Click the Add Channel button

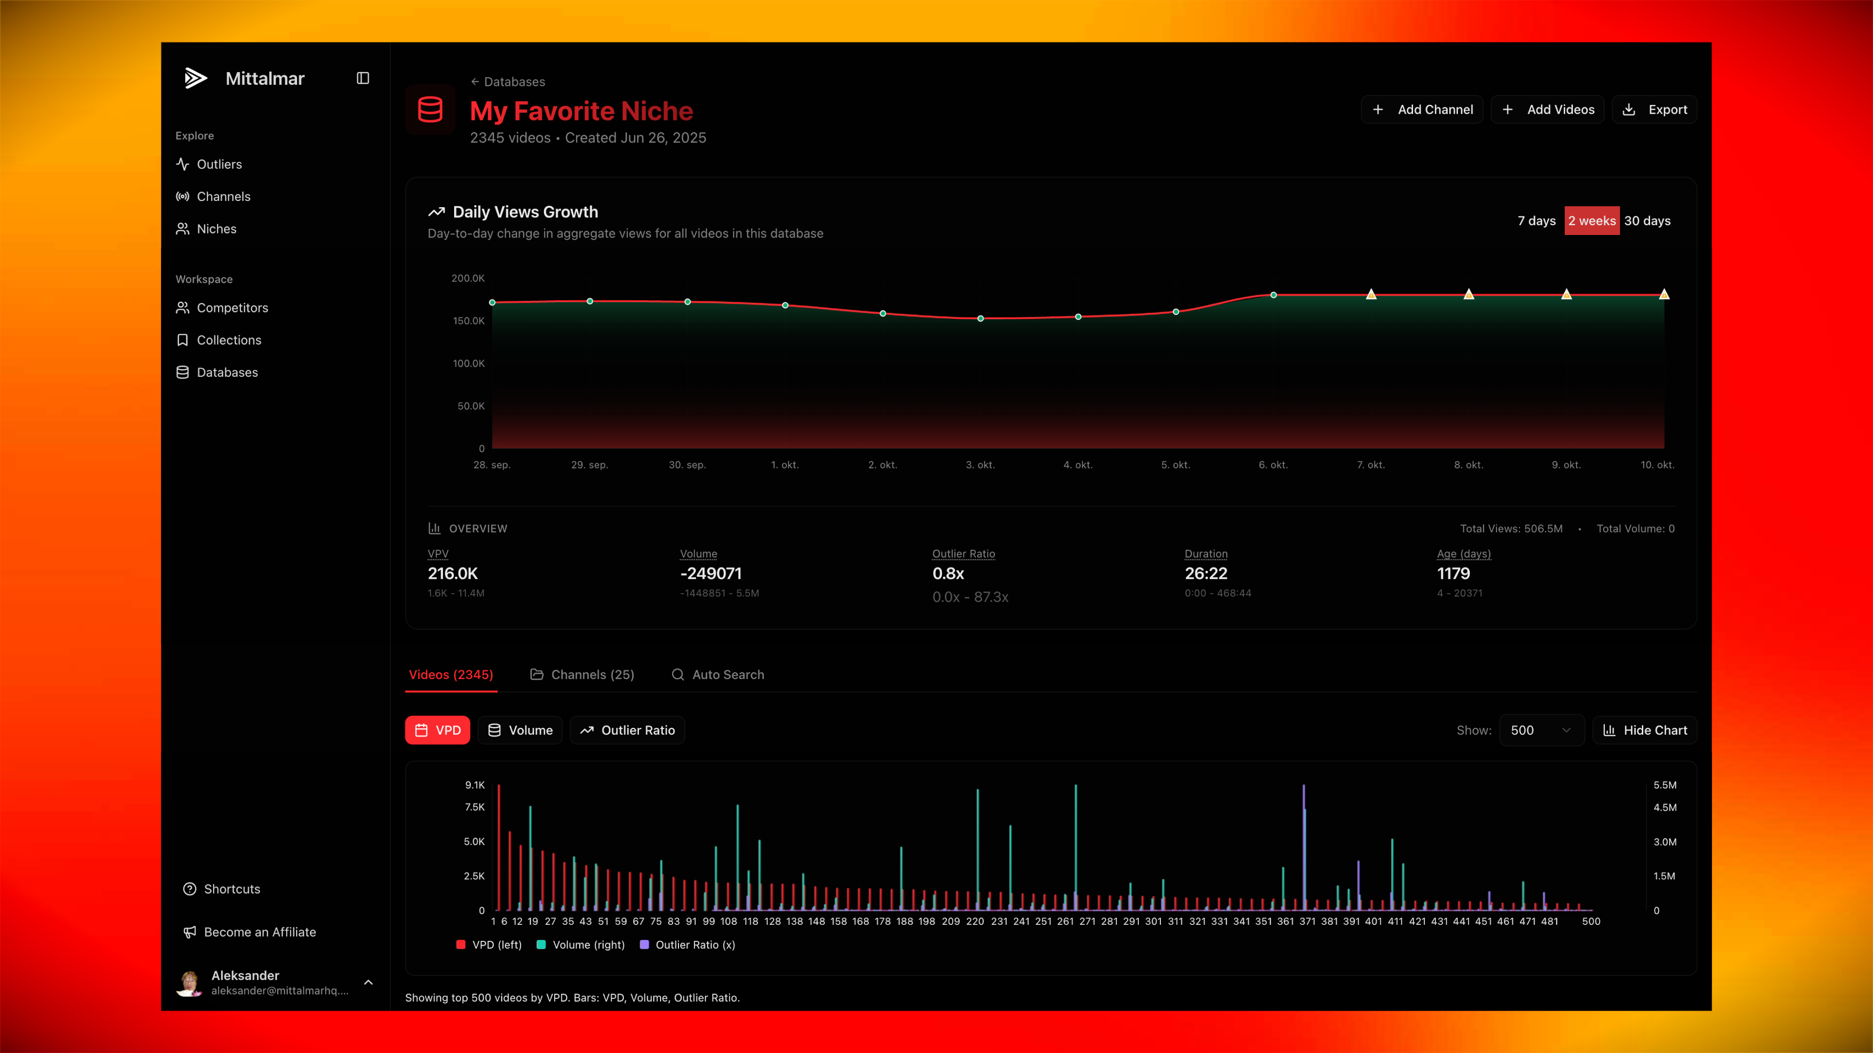click(x=1422, y=110)
